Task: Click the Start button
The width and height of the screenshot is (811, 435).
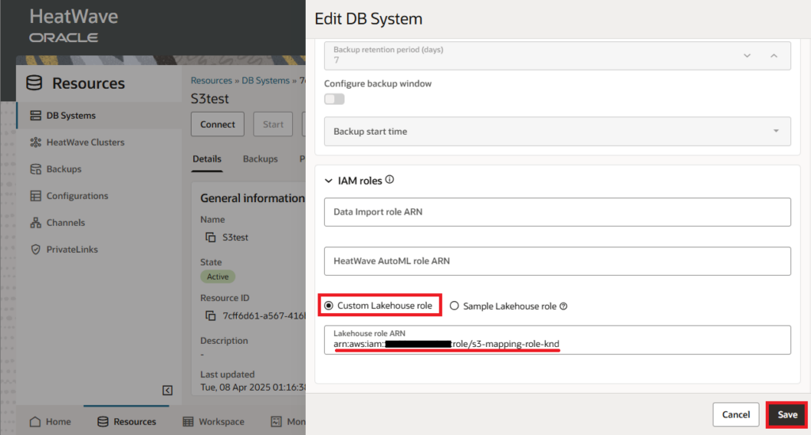Action: [273, 124]
